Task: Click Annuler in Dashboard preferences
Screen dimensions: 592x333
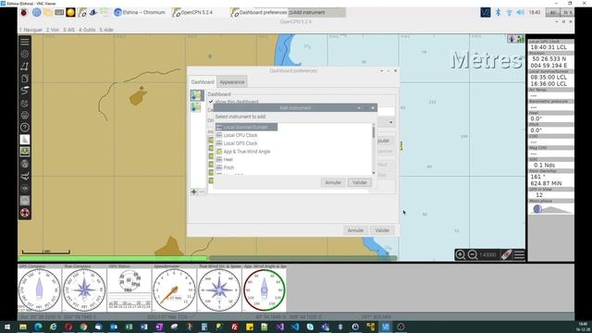Action: [355, 230]
